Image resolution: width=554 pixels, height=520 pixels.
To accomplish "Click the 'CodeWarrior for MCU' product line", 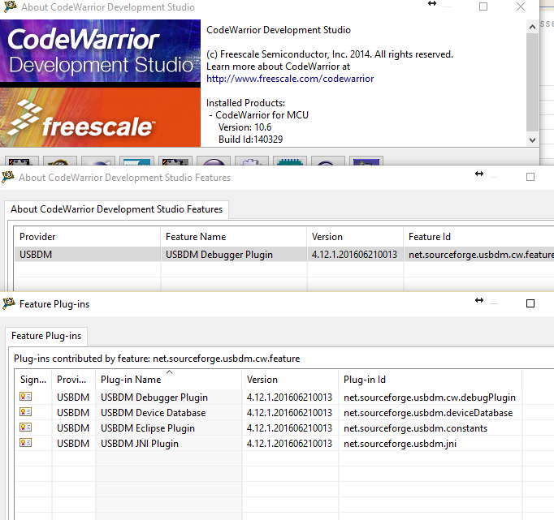I will click(262, 115).
